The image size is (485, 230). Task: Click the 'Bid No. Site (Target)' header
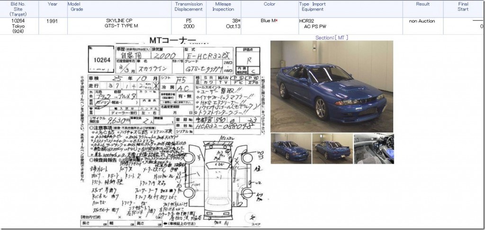click(x=18, y=9)
